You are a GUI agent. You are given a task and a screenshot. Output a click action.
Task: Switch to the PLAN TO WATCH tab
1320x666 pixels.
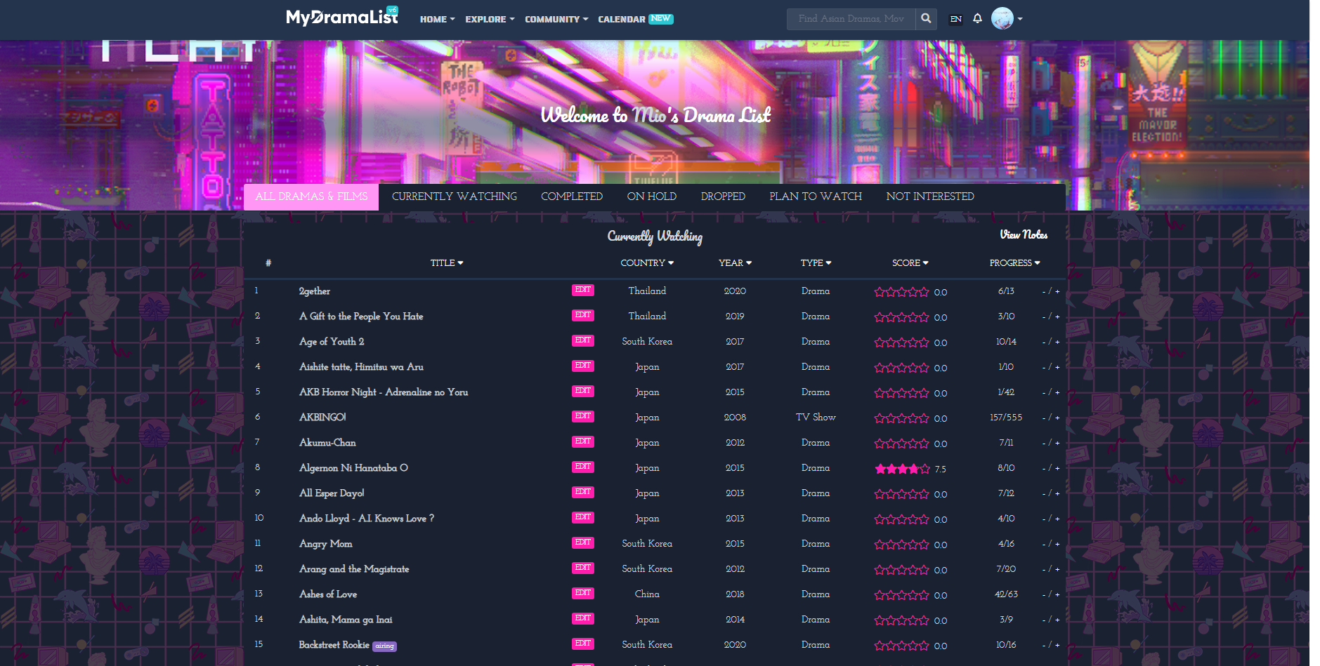pyautogui.click(x=815, y=197)
